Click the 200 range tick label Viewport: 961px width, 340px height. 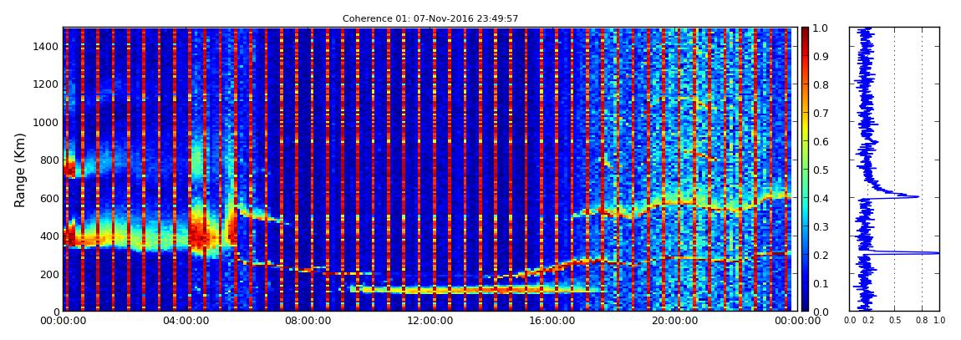48,274
